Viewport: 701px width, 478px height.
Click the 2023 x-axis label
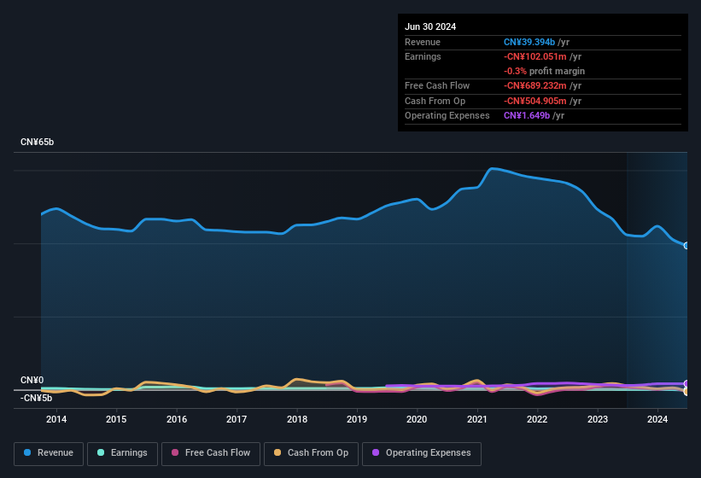598,419
